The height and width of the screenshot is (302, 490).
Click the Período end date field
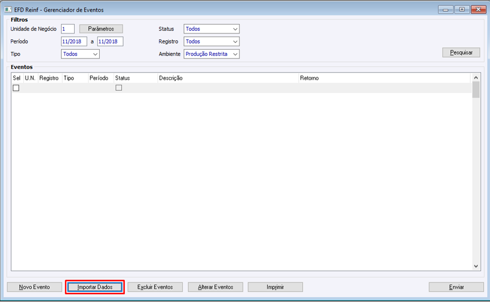pyautogui.click(x=110, y=41)
